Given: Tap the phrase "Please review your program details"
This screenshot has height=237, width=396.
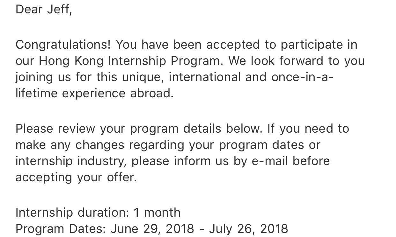Looking at the screenshot, I should click(118, 129).
